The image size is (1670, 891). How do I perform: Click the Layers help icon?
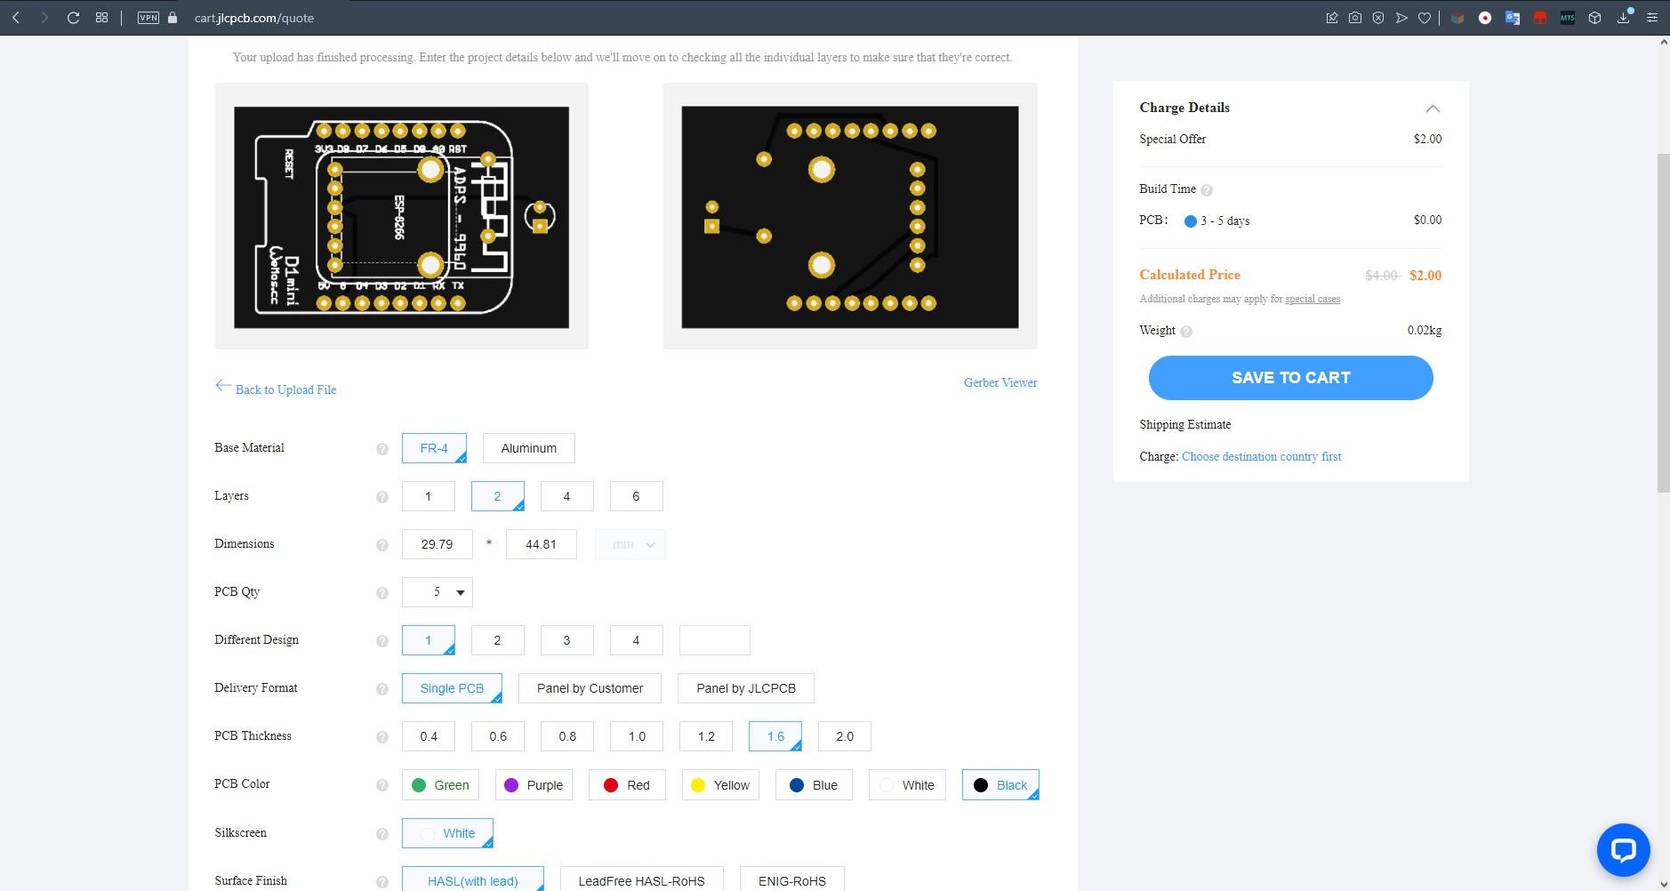click(x=381, y=497)
